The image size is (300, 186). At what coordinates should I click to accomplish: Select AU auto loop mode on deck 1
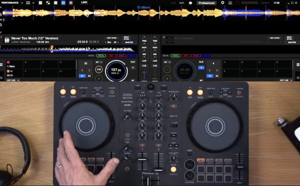coord(82,76)
